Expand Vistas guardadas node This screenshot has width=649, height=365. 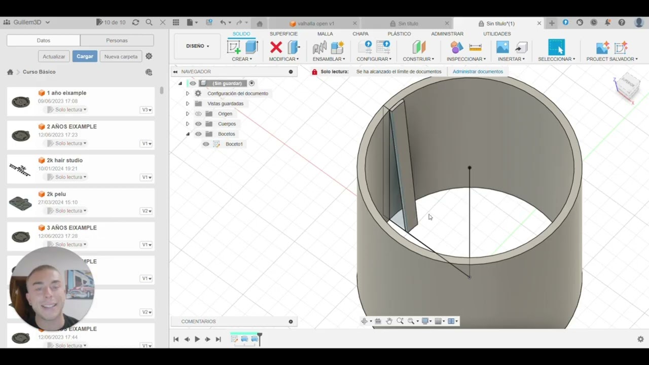tap(188, 103)
